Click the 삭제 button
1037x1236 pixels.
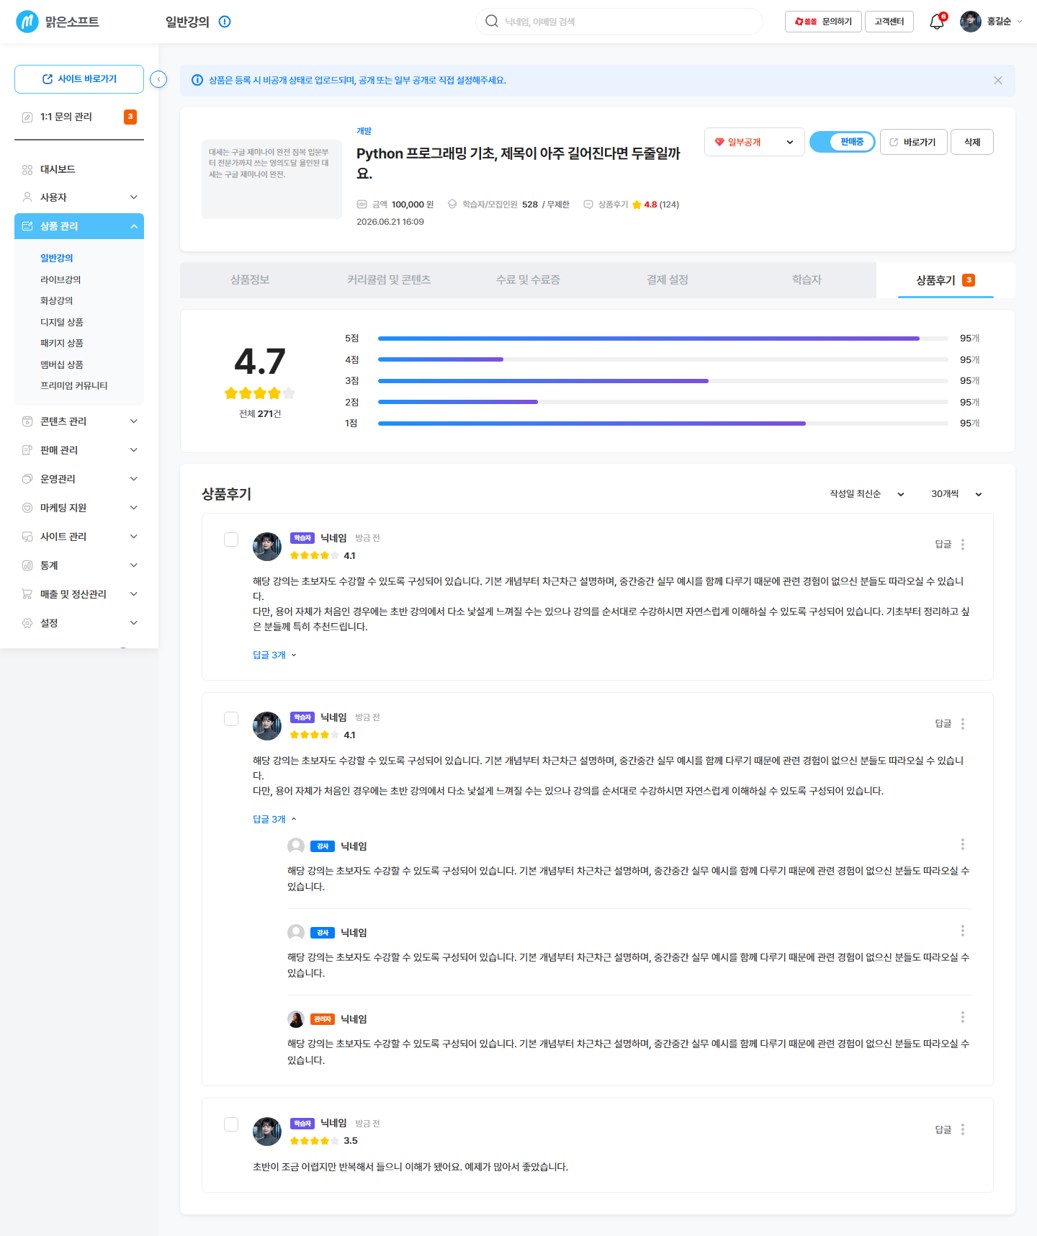972,142
